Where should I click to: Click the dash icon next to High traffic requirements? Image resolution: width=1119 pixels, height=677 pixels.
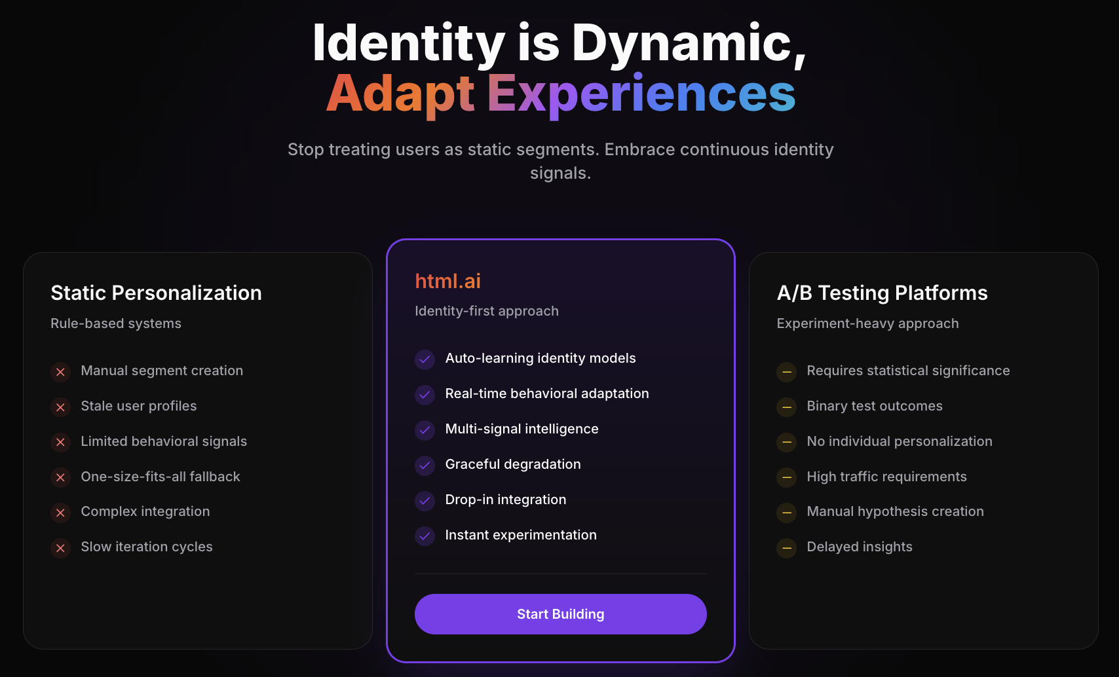[x=787, y=478]
